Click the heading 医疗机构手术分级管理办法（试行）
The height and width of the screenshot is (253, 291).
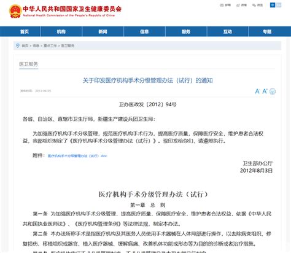[x=153, y=194]
